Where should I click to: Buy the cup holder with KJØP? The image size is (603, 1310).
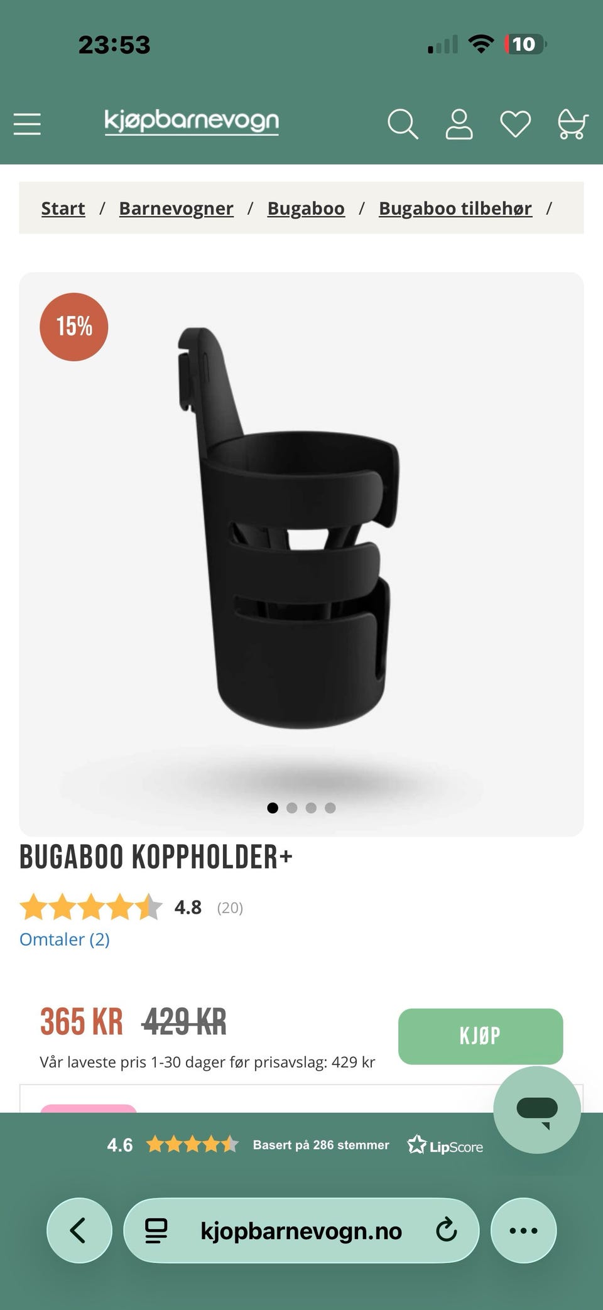pos(481,1036)
